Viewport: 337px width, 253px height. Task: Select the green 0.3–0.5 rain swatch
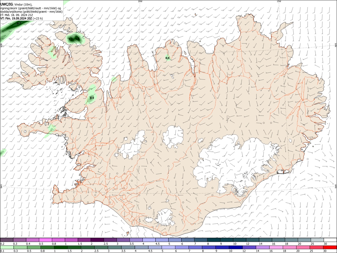tap(20, 247)
